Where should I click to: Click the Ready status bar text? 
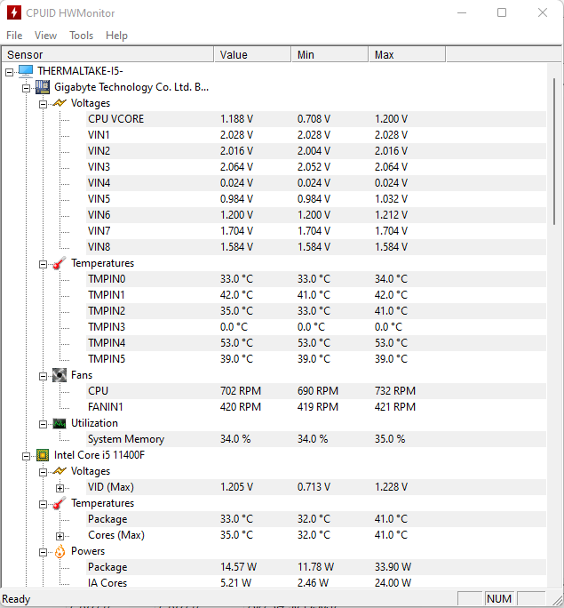pyautogui.click(x=16, y=599)
